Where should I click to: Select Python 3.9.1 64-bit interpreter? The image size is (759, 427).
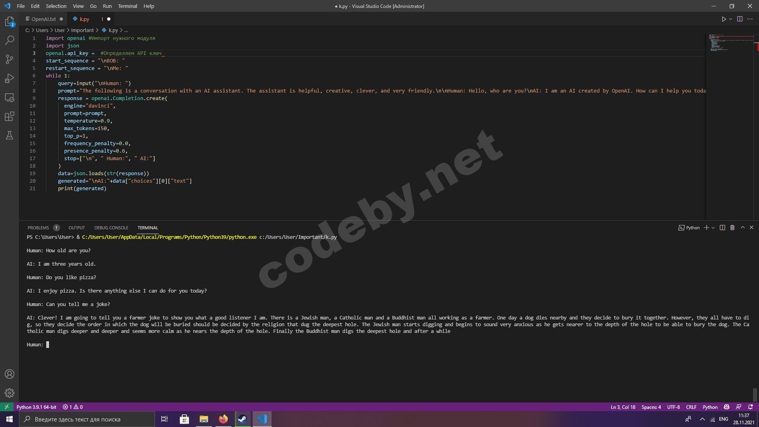37,407
